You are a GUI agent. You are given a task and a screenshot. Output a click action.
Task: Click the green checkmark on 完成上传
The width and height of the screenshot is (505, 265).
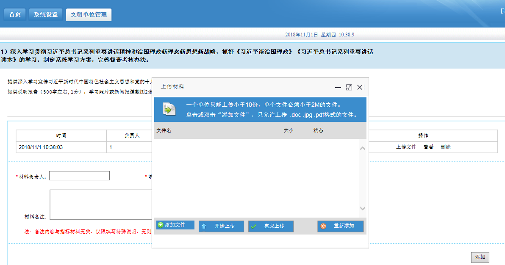(253, 226)
